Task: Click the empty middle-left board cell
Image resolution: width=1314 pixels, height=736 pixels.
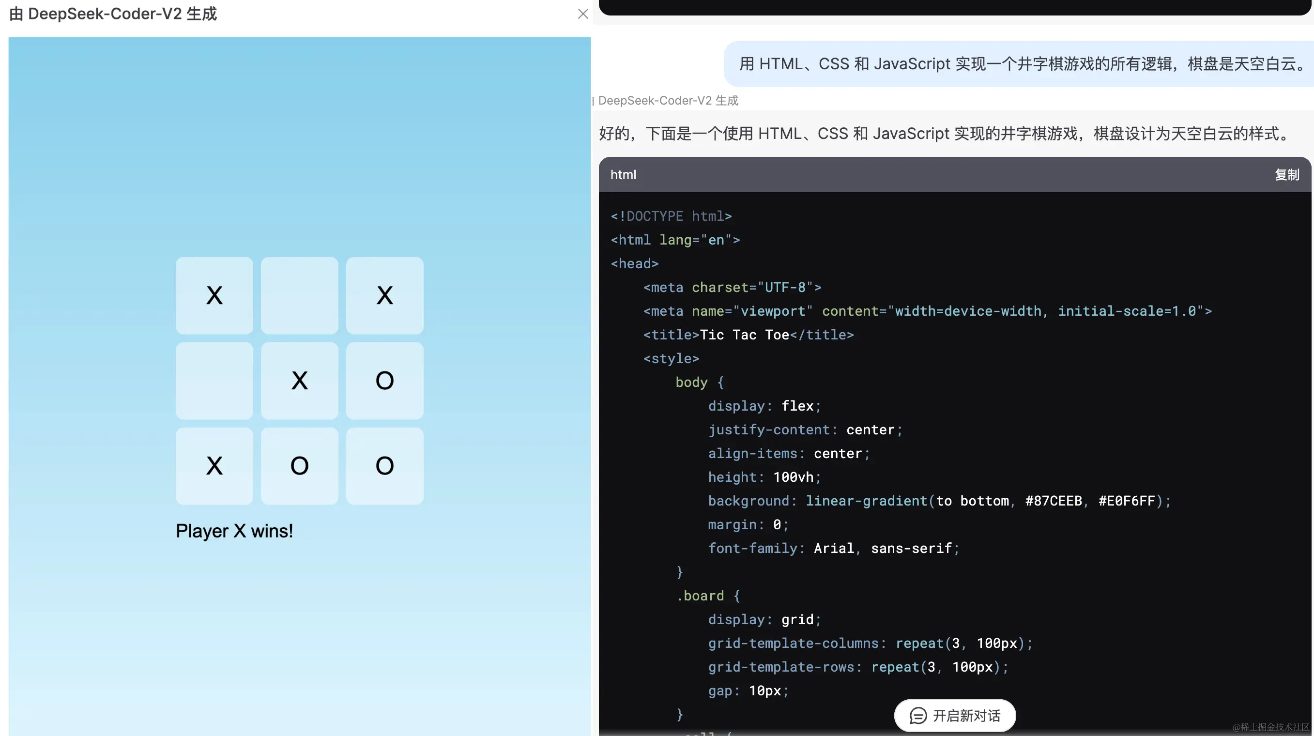Action: click(x=214, y=381)
